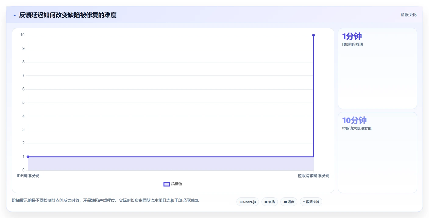Image resolution: width=429 pixels, height=218 pixels.
Task: Click the 拉取请求阶段发现 caption under 10分钟
Action: pyautogui.click(x=357, y=128)
